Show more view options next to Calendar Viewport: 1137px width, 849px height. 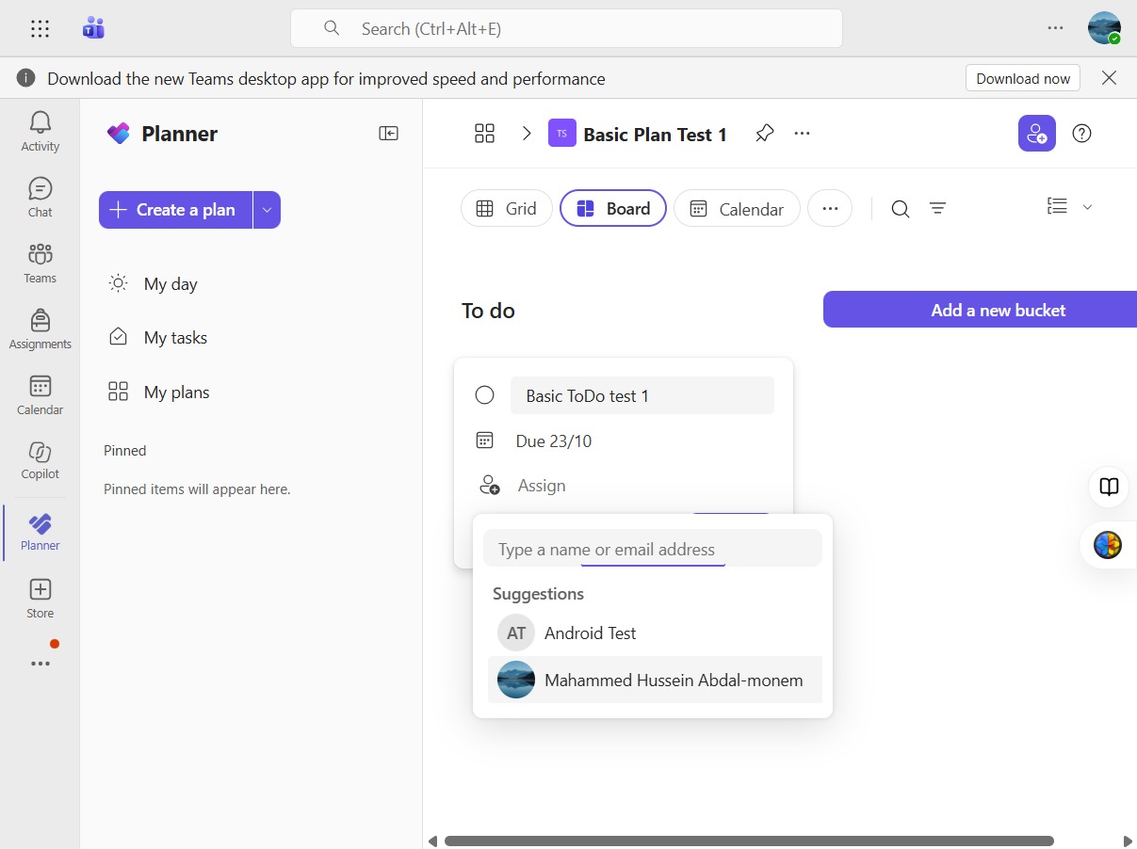coord(830,209)
